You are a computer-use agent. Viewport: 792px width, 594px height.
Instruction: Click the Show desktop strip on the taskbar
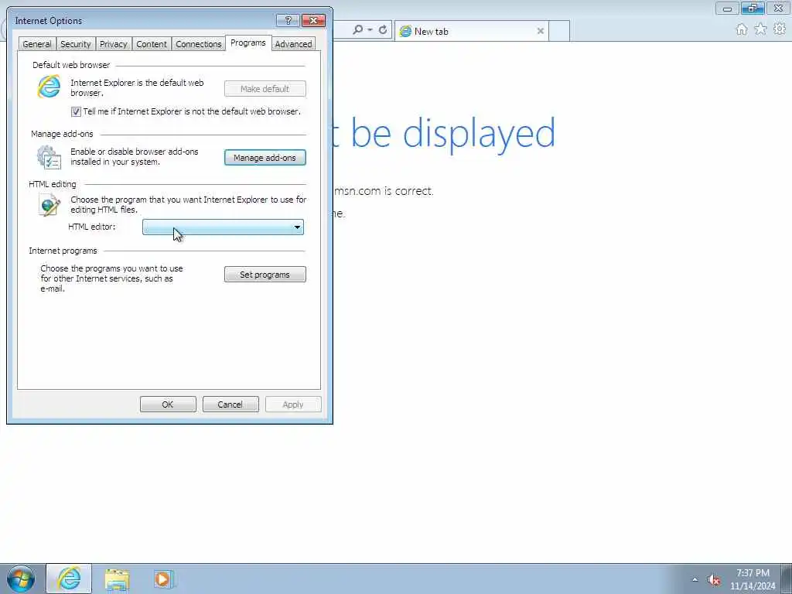tap(787, 579)
